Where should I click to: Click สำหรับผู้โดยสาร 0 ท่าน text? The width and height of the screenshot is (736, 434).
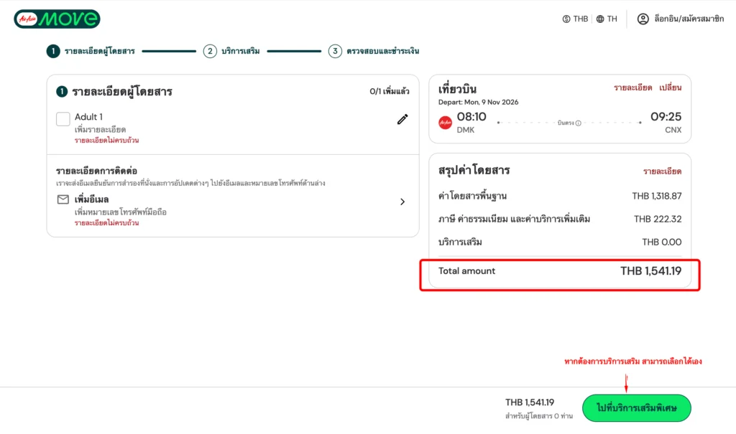point(539,416)
